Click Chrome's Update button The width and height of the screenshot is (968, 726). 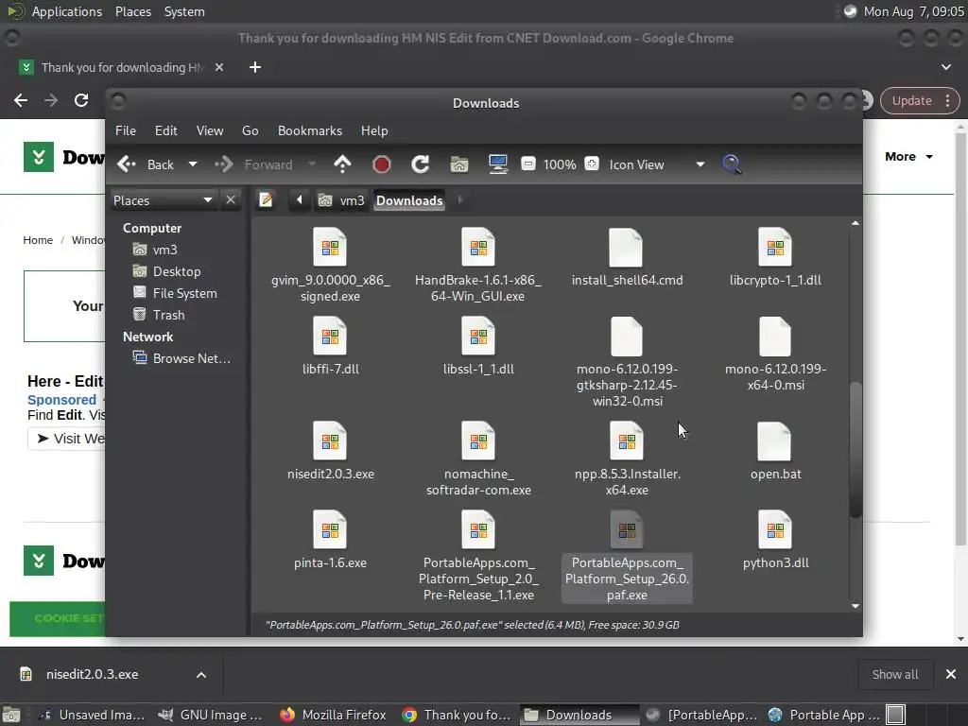(x=920, y=100)
